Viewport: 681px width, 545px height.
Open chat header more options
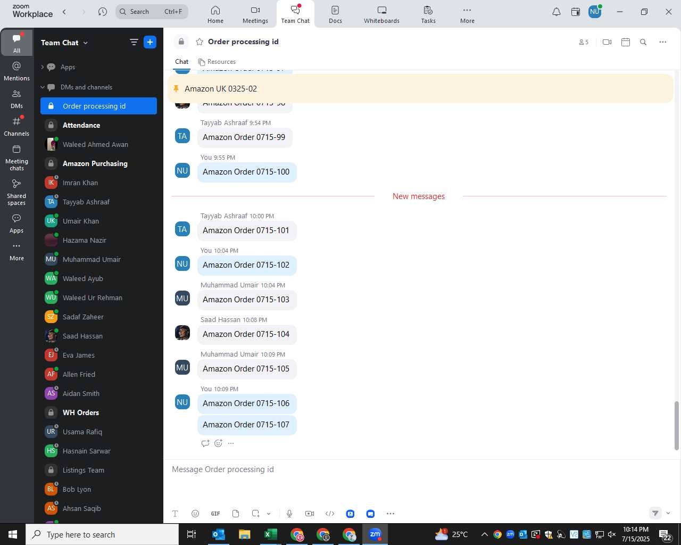(x=663, y=42)
